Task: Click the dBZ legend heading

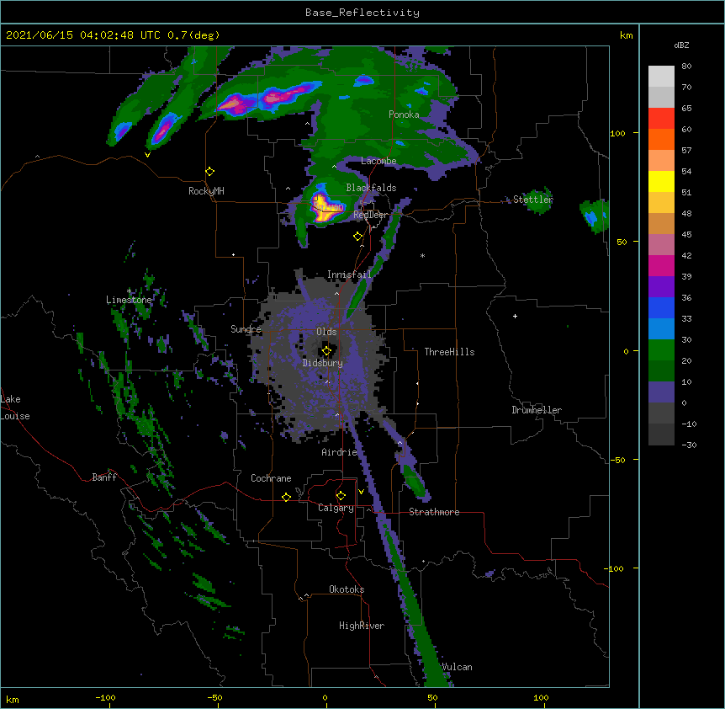Action: [681, 45]
